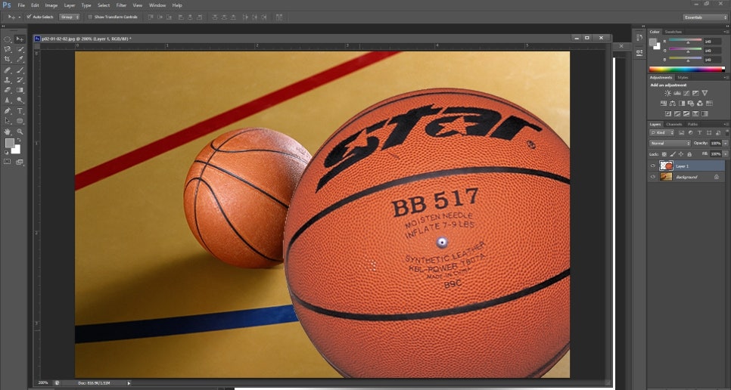Add a Gradient Map adjustment

pos(705,113)
